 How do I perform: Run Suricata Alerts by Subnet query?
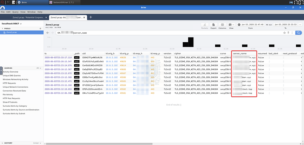click(14, 113)
